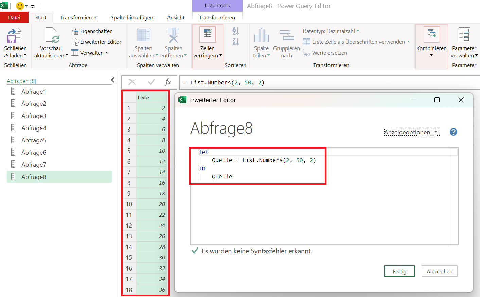Select query Abfrage7 in the list
The image size is (480, 297).
[59, 164]
